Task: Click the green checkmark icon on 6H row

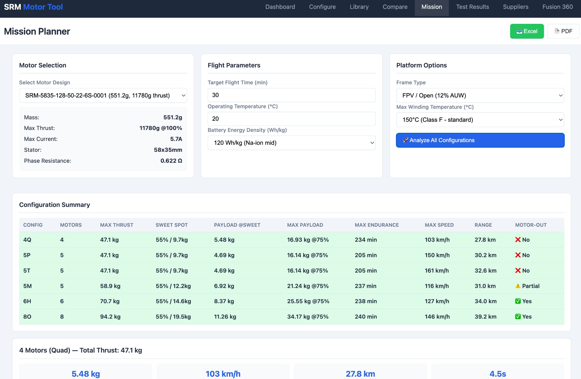Action: [518, 301]
